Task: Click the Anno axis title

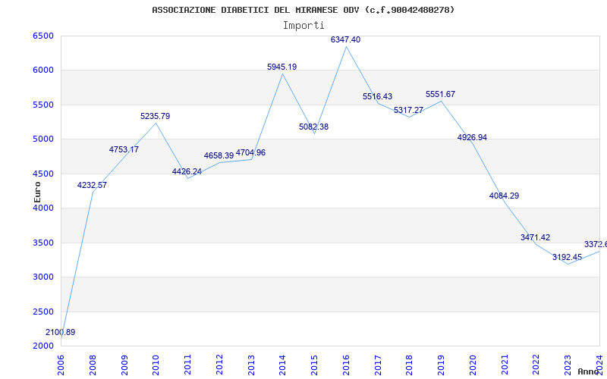Action: [x=587, y=372]
